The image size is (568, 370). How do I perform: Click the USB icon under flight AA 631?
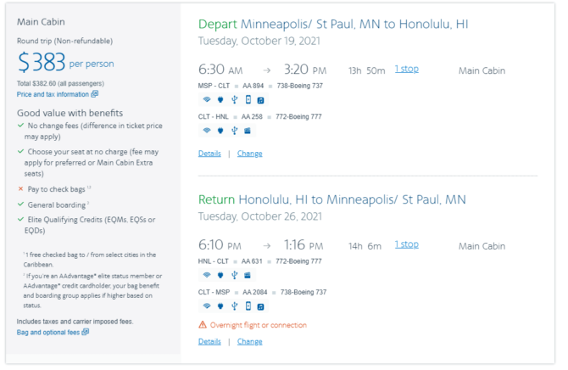click(234, 275)
